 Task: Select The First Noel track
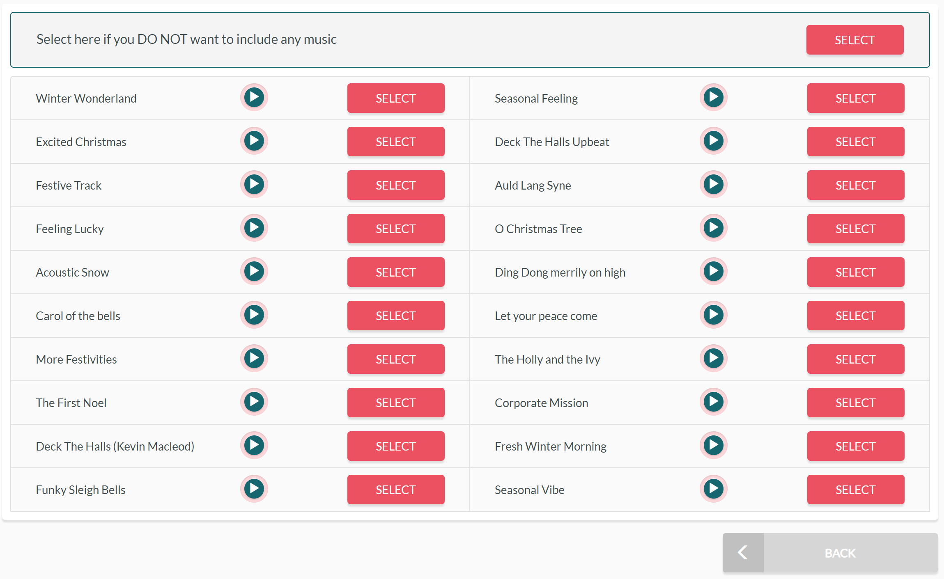point(396,403)
